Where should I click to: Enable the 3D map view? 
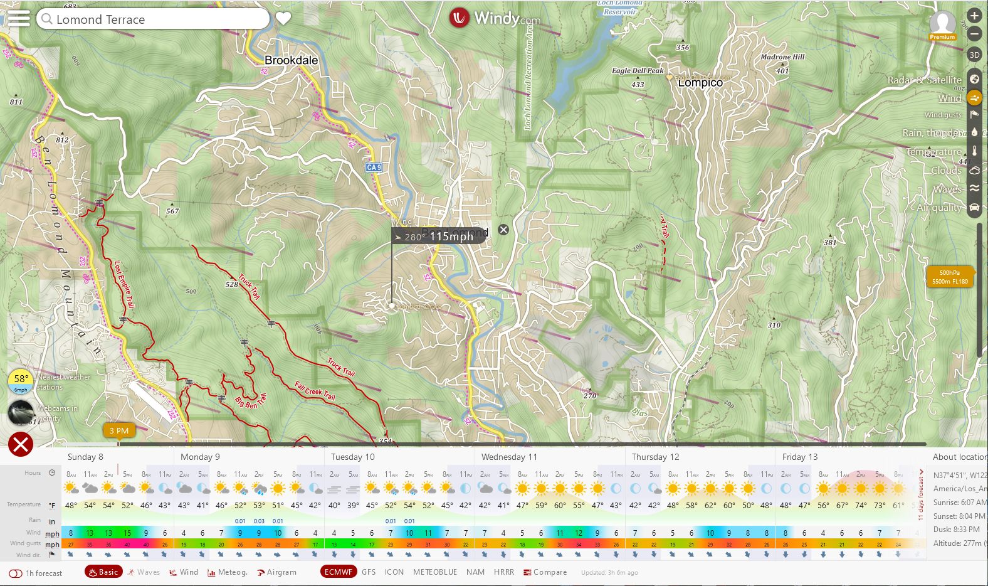[974, 55]
